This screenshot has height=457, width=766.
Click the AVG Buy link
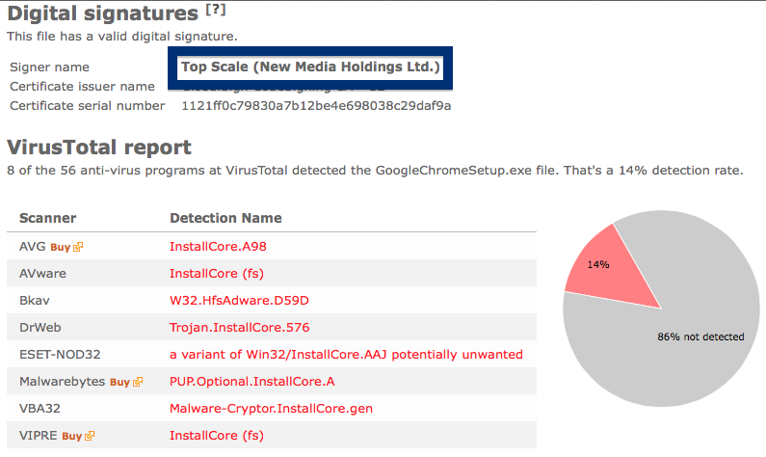(61, 248)
